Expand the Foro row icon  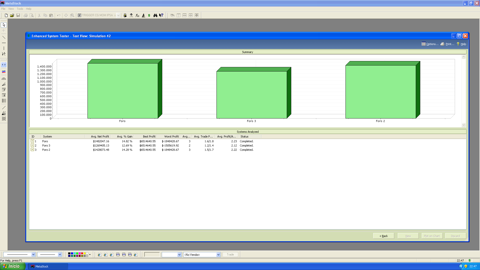click(x=32, y=141)
